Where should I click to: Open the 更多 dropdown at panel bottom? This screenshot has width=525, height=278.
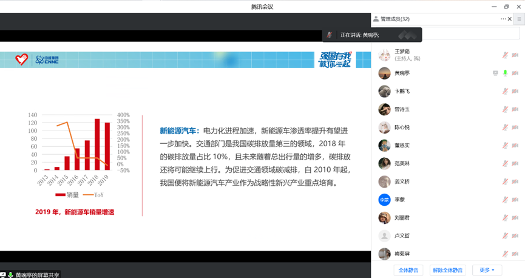pos(486,270)
